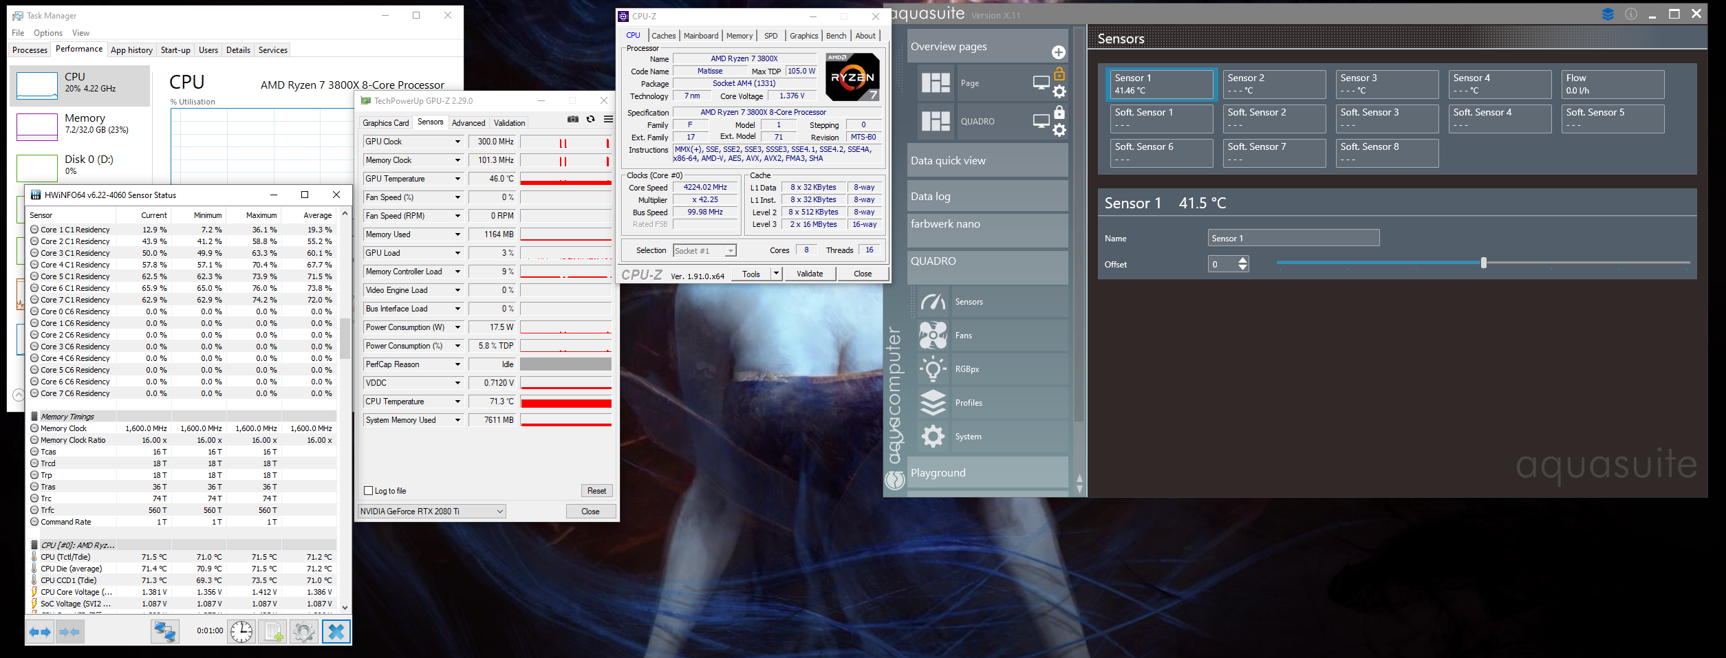This screenshot has height=658, width=1726.
Task: Enable the Log to file checkbox in GPU-Z
Action: pos(368,491)
